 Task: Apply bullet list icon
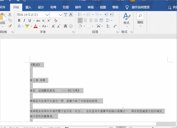[x=80, y=14]
